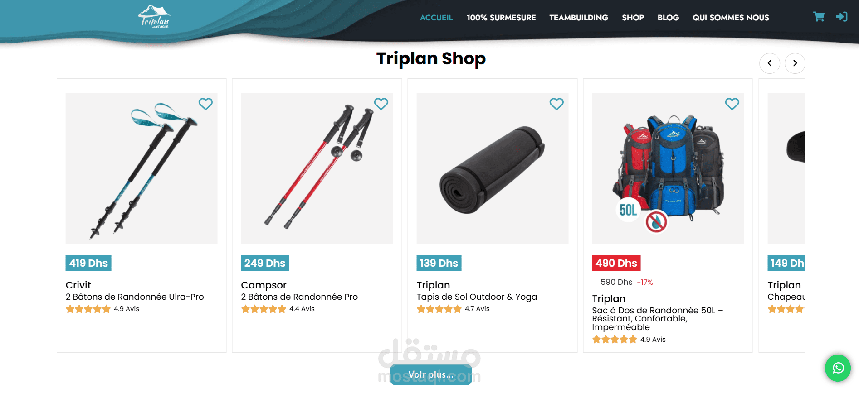Open the WhatsApp chat bubble
859x393 pixels.
[x=838, y=368]
